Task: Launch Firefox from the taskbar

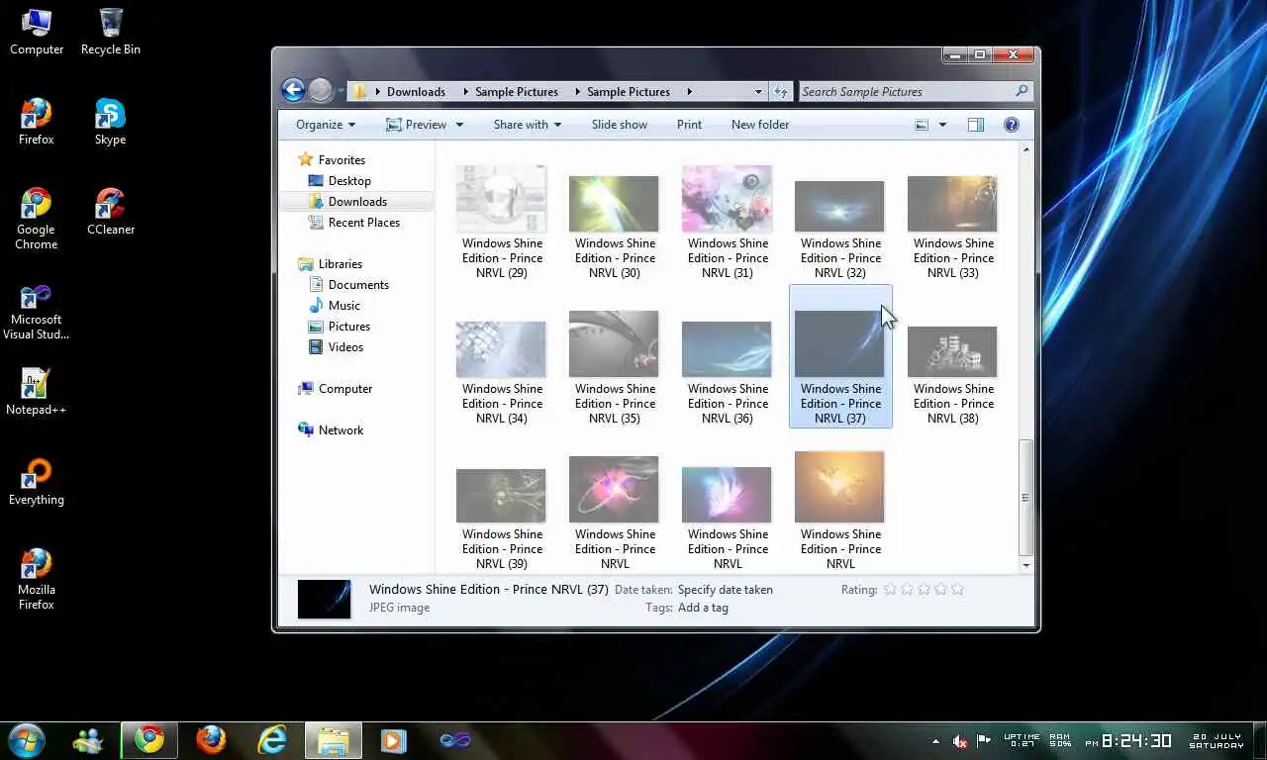Action: (x=211, y=740)
